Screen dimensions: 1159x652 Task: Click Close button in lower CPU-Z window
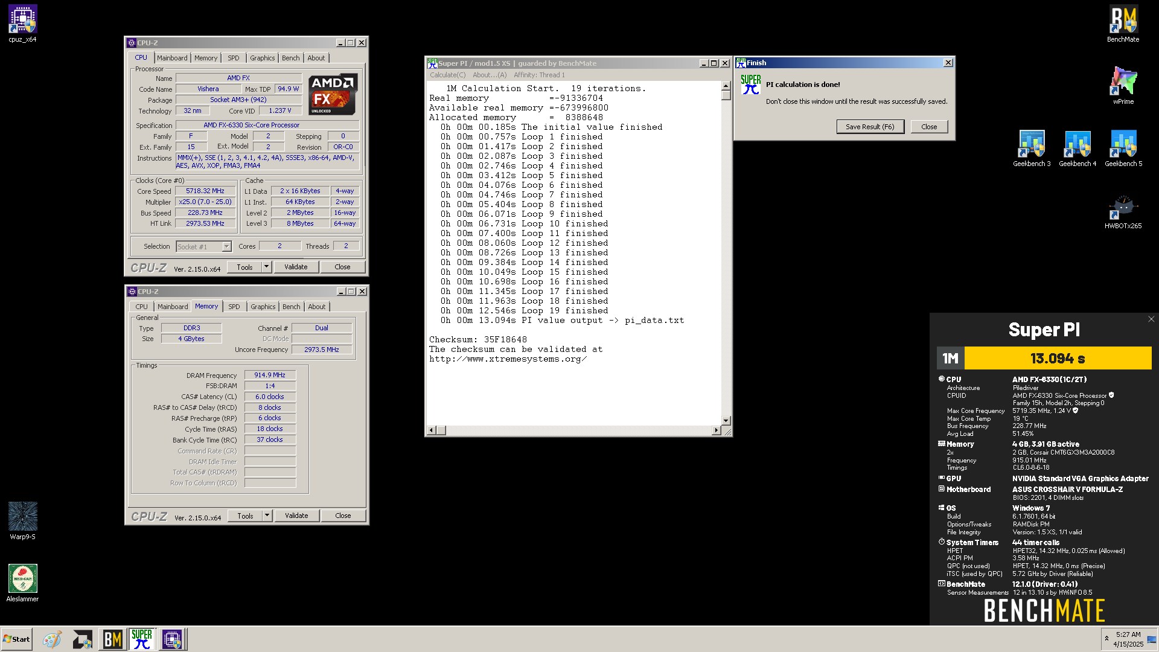[343, 516]
